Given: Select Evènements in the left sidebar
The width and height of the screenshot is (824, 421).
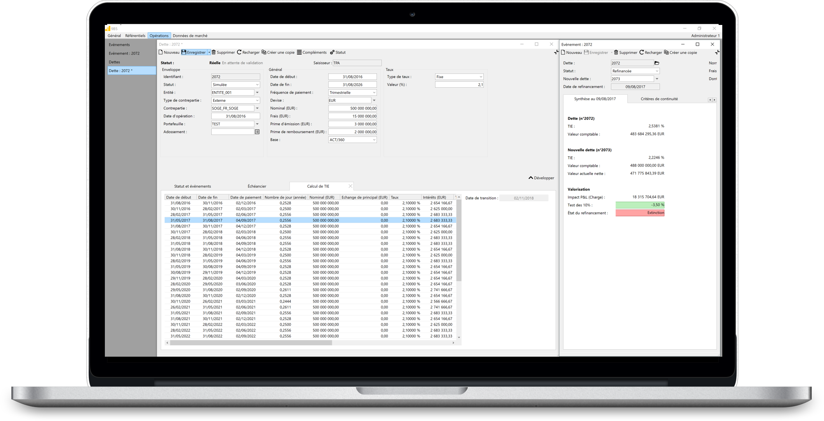Looking at the screenshot, I should click(x=119, y=45).
